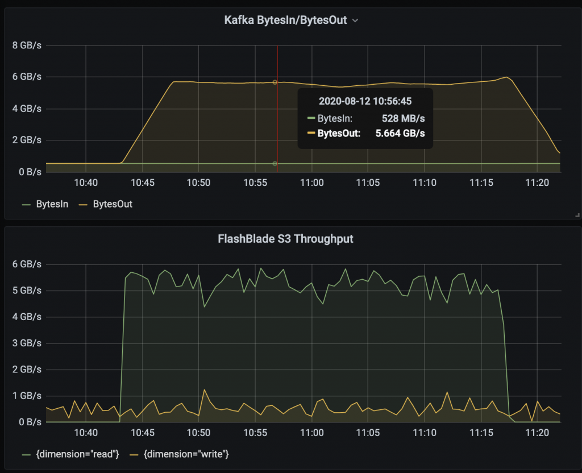Click the 1 GB/s axis label
Image resolution: width=582 pixels, height=473 pixels.
coord(27,396)
